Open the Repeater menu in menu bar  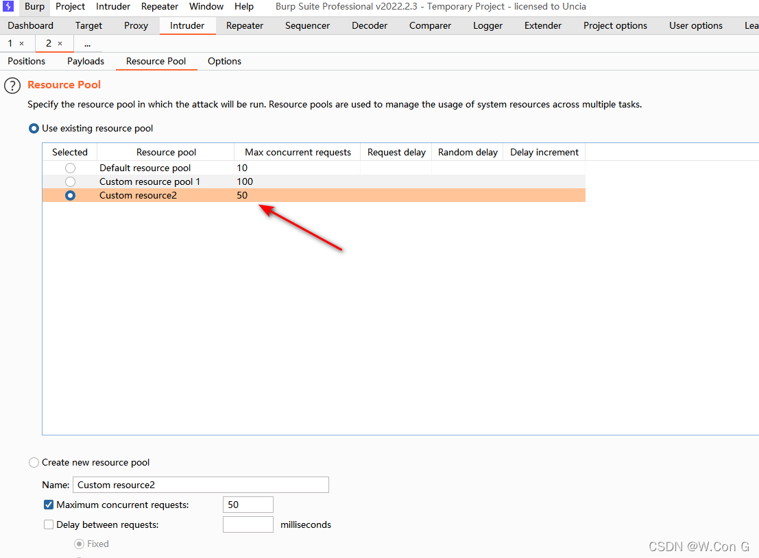coord(159,6)
